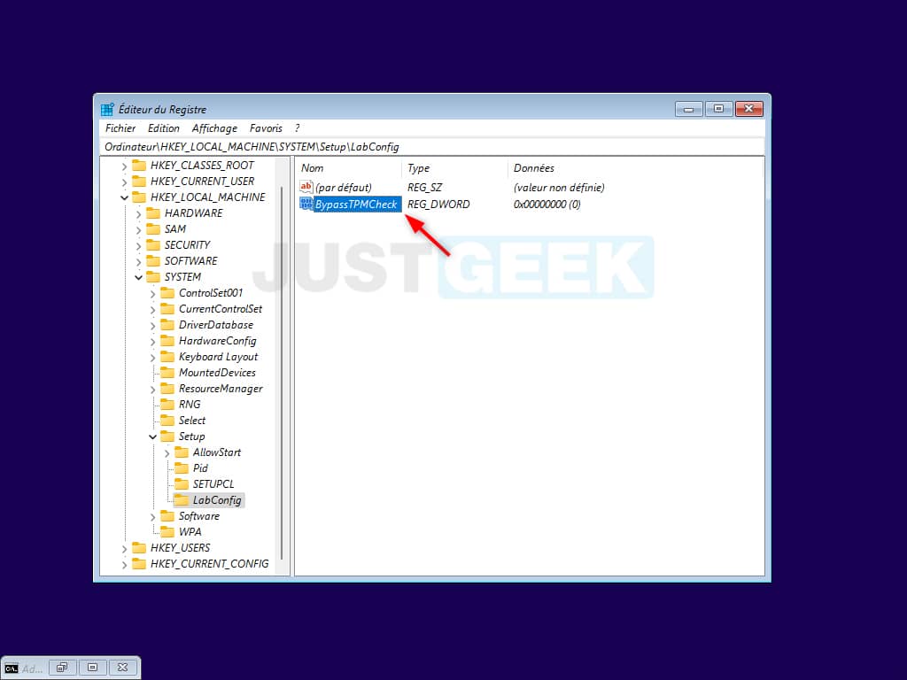907x680 pixels.
Task: Click the HKEY_LOCAL_MACHINE folder icon
Action: click(139, 197)
